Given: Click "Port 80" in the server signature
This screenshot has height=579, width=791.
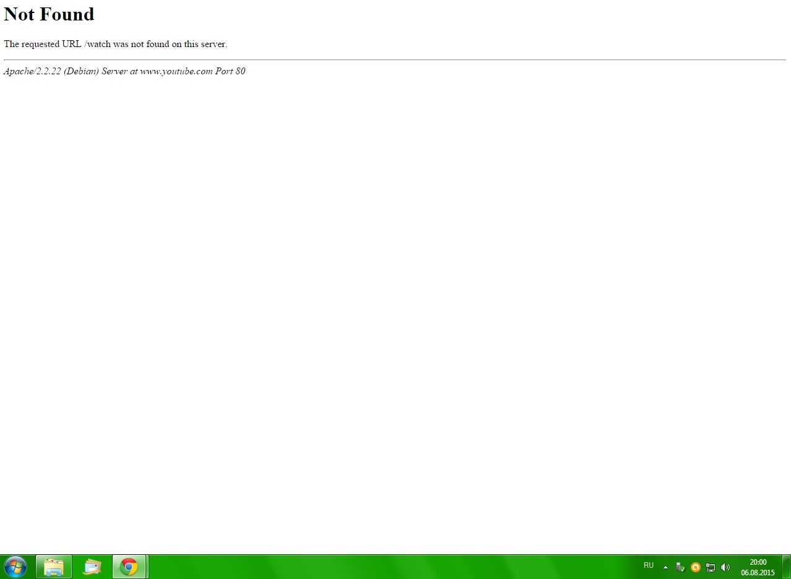Looking at the screenshot, I should (x=230, y=71).
